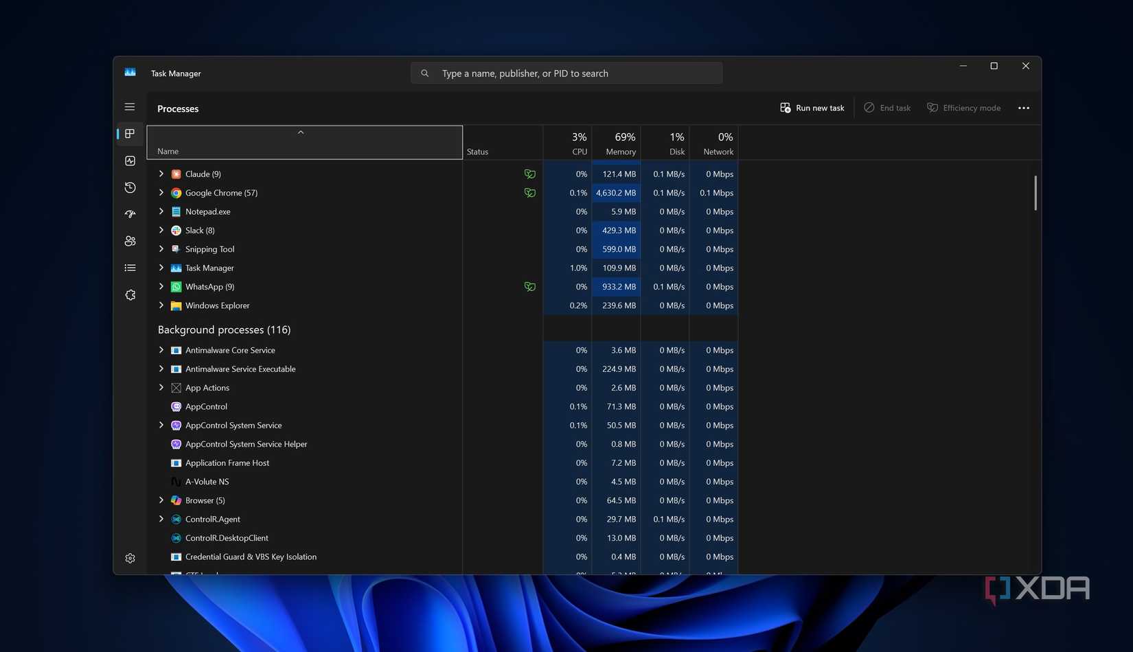Image resolution: width=1133 pixels, height=652 pixels.
Task: Sort by the Name column header
Action: pos(305,142)
